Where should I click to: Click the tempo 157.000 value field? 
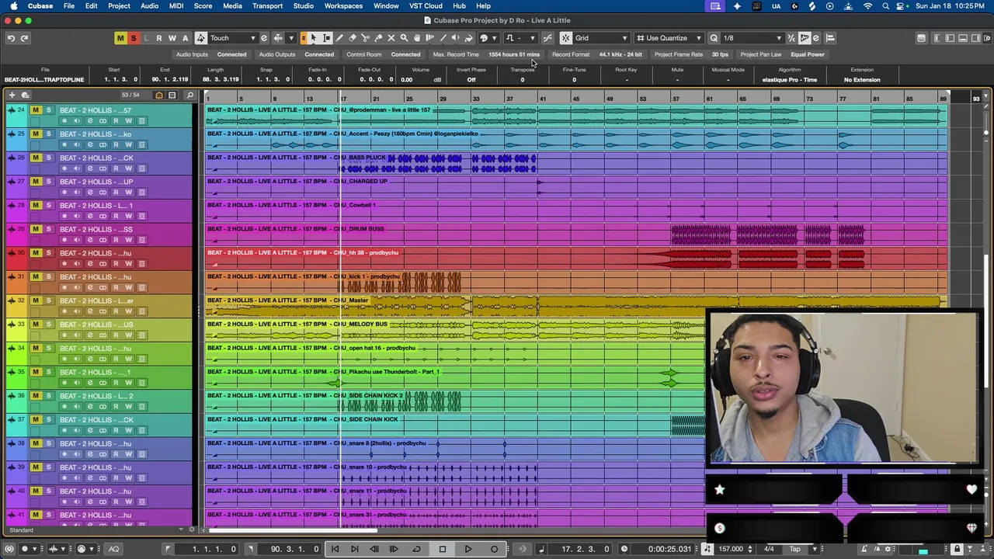point(731,549)
